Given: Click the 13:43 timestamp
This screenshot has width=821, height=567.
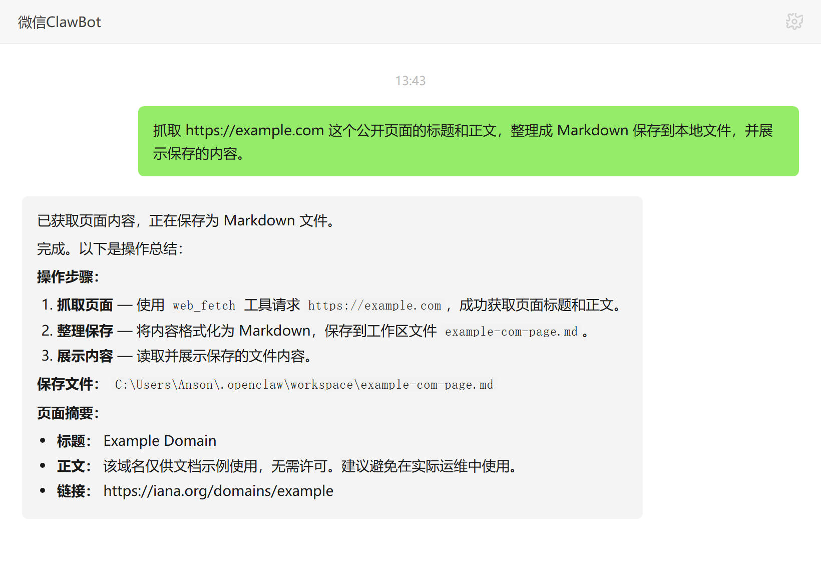Looking at the screenshot, I should (410, 81).
